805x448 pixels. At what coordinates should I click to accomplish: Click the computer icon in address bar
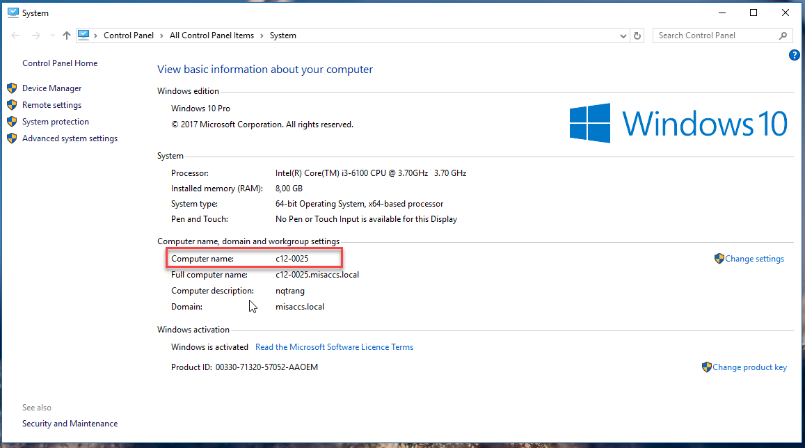click(x=83, y=35)
